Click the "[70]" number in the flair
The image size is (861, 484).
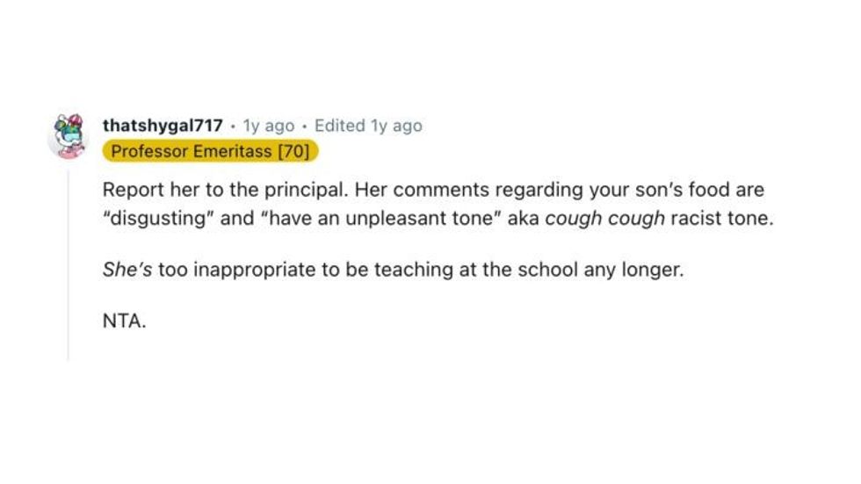coord(293,152)
